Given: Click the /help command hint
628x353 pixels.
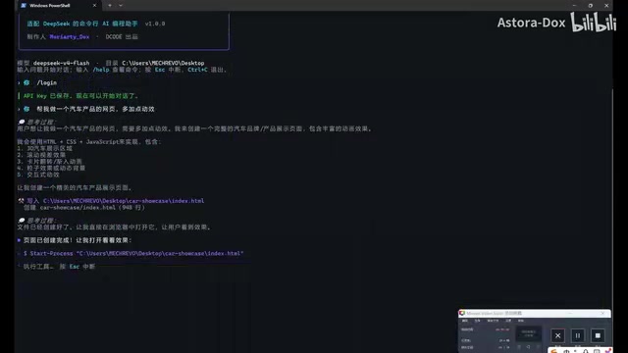Looking at the screenshot, I should 101,70.
